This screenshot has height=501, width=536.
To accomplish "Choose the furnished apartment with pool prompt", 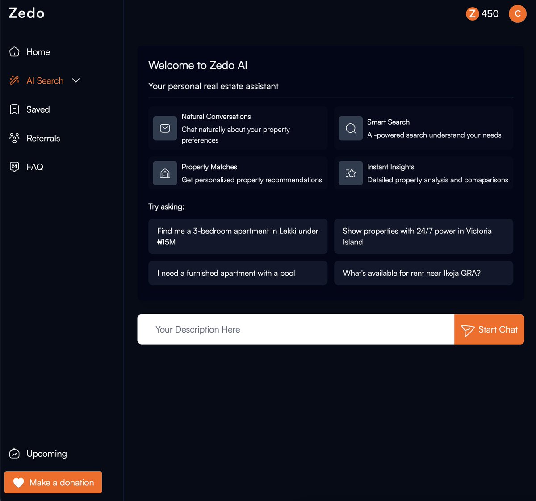I will click(x=238, y=273).
